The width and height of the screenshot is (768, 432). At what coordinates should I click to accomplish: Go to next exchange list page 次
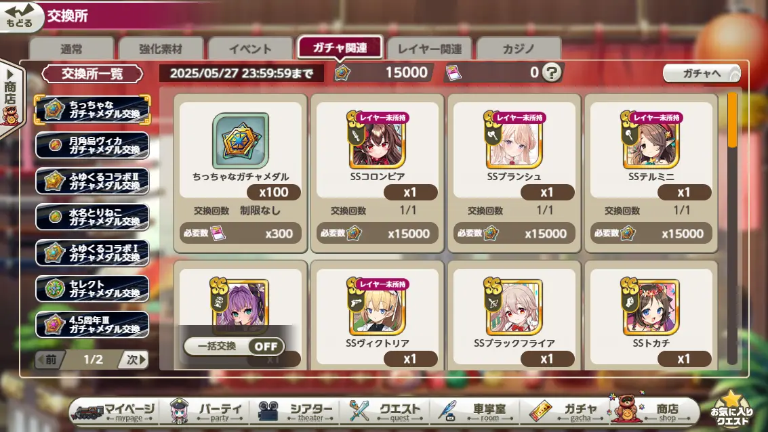(x=134, y=360)
